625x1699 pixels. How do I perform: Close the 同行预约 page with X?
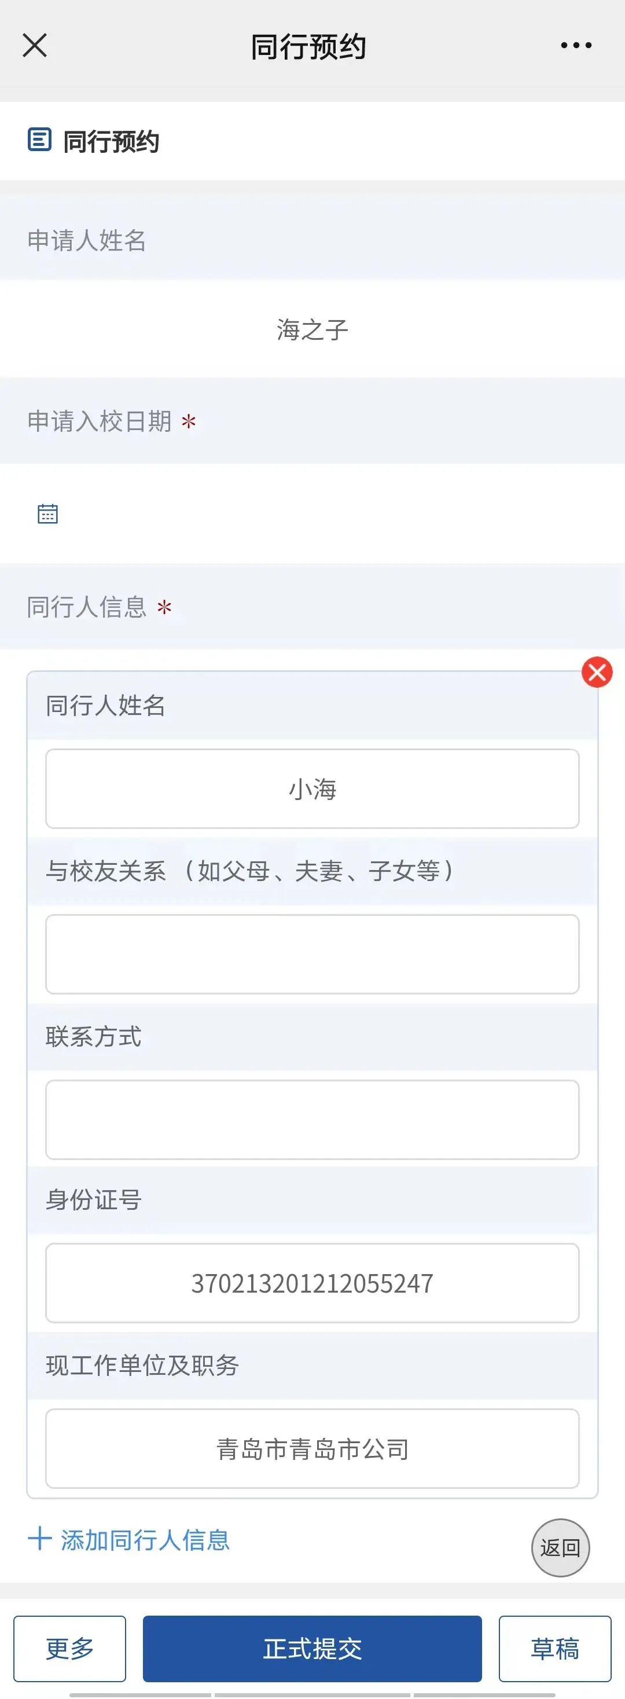(x=35, y=46)
